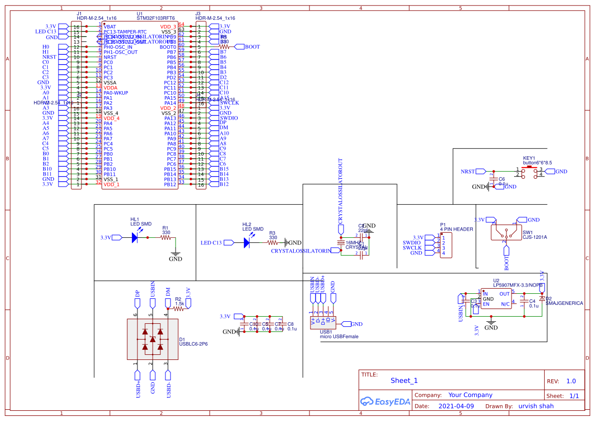Screen dimensions: 595x421
Task: Click the Drawn By name urvish shah
Action: 536,406
